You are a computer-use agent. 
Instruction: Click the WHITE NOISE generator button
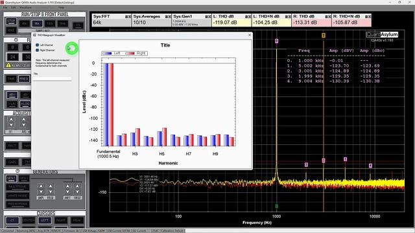[18, 195]
